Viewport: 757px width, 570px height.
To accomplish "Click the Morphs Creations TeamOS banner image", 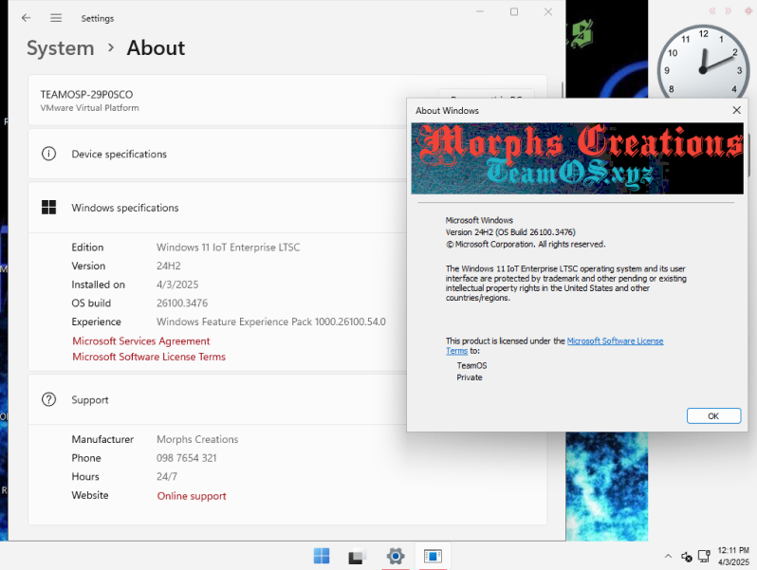I will 577,158.
